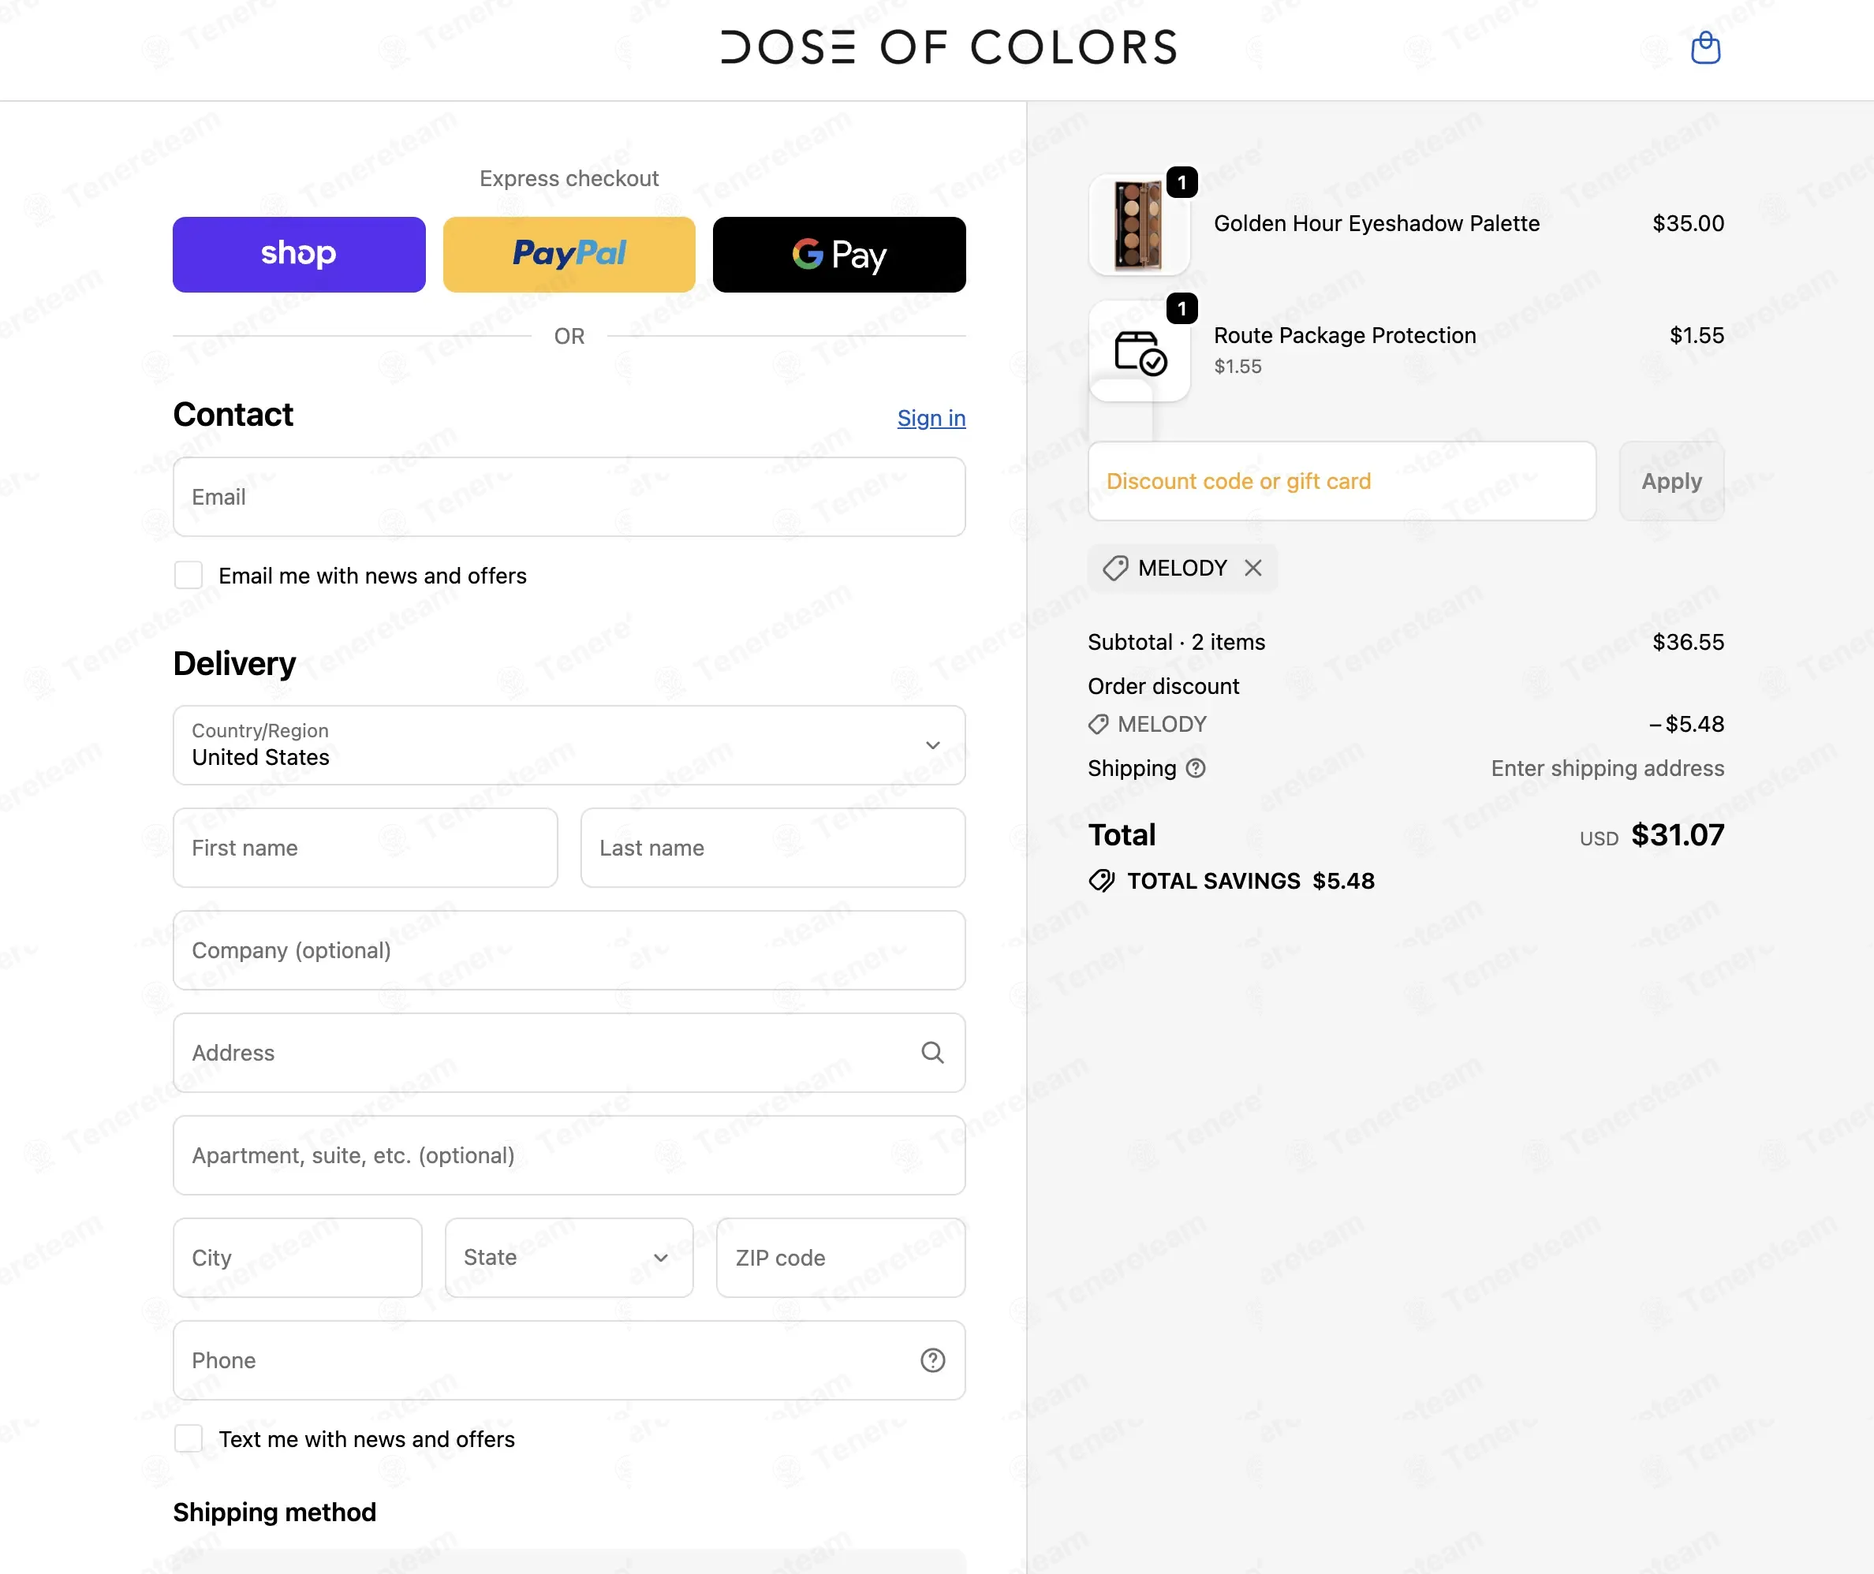Click the phone field help icon
1874x1574 pixels.
pos(932,1360)
